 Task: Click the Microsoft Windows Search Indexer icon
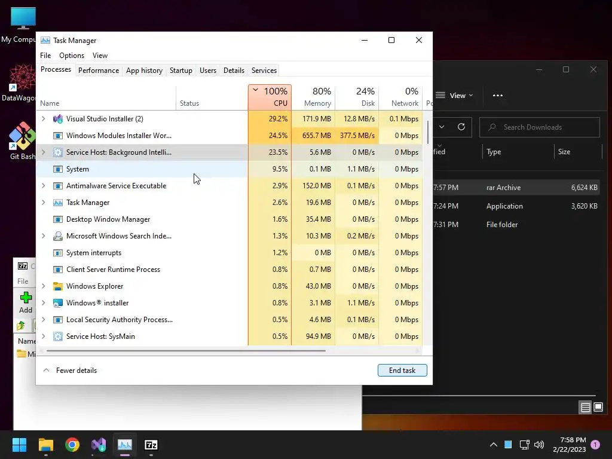pyautogui.click(x=58, y=235)
